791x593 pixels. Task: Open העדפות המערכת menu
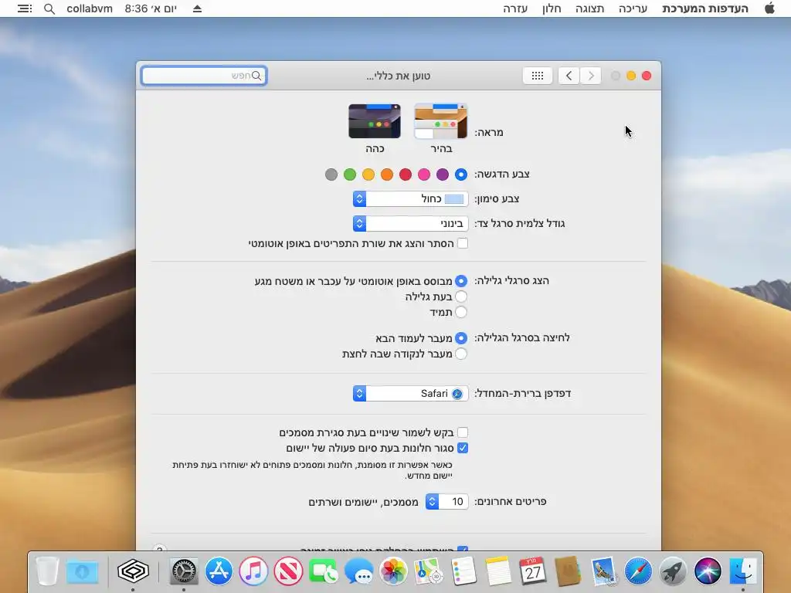tap(704, 8)
